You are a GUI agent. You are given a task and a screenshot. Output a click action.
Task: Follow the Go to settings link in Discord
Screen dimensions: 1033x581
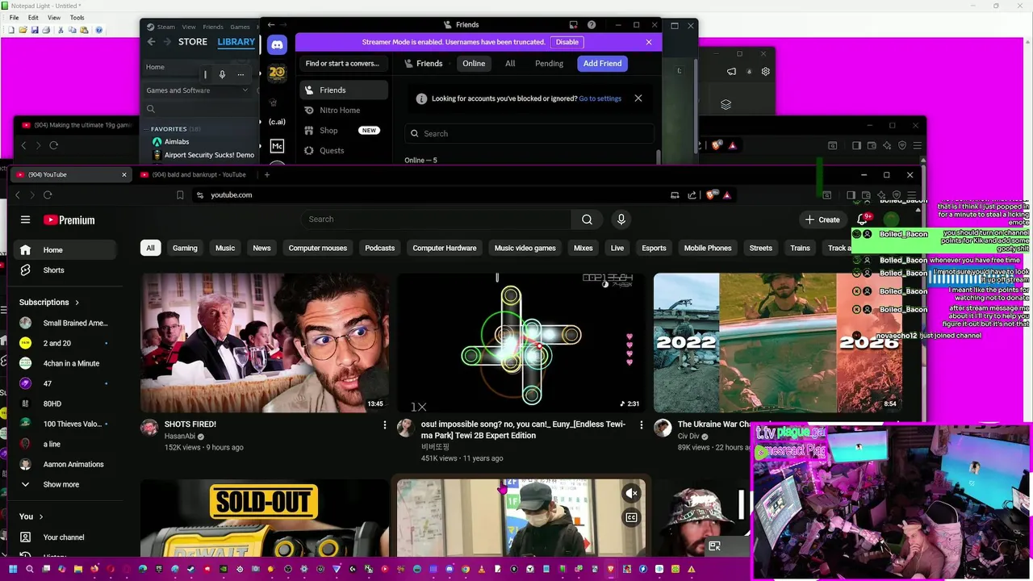point(600,98)
